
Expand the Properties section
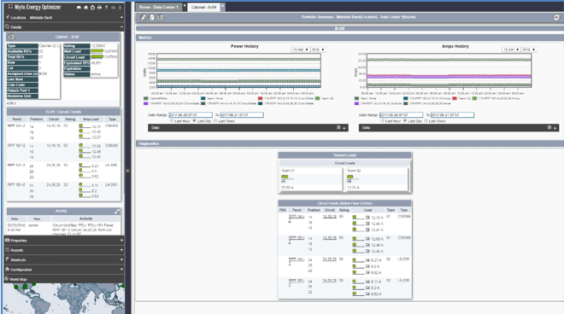64,241
